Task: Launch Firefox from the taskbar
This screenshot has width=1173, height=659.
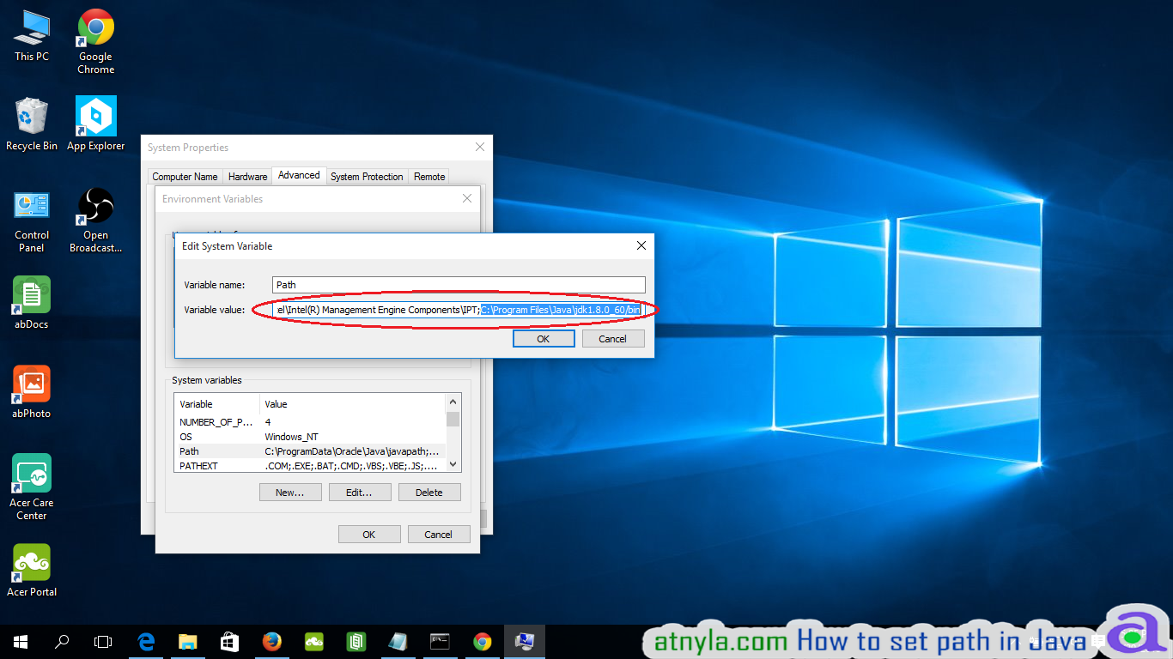Action: coord(272,641)
